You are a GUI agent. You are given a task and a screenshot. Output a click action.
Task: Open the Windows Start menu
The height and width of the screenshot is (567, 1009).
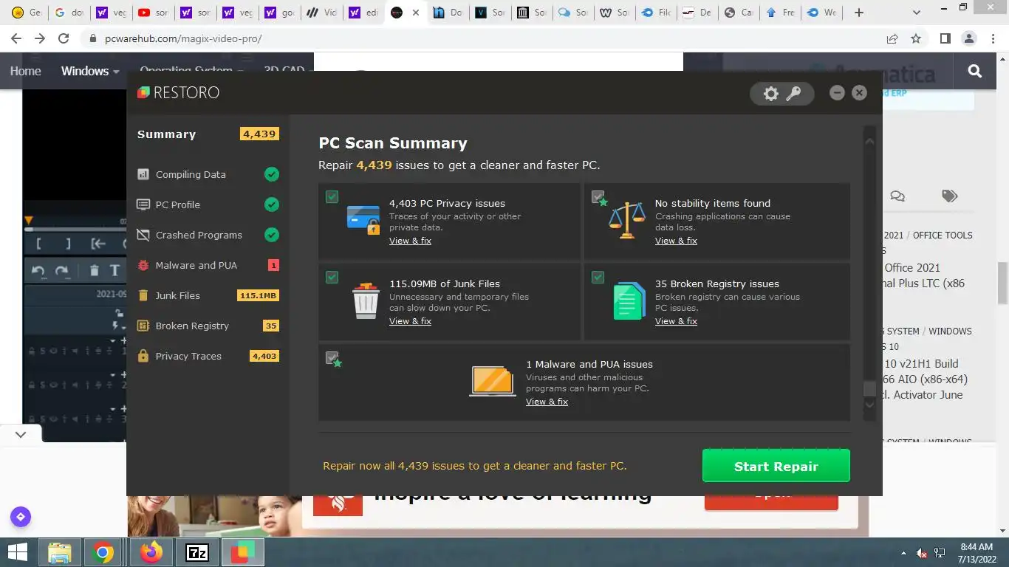[x=17, y=552]
